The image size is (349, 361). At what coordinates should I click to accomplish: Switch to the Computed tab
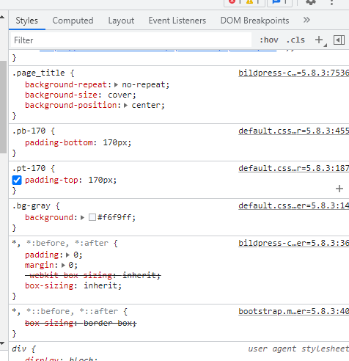coord(73,21)
